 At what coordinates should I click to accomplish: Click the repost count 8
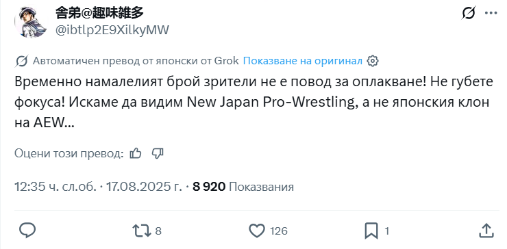click(x=158, y=231)
